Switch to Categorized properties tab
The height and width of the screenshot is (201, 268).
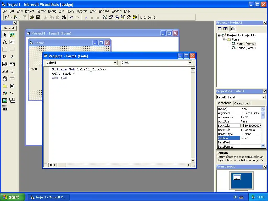point(242,103)
